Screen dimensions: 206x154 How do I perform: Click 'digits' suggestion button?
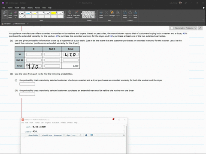tap(68, 135)
